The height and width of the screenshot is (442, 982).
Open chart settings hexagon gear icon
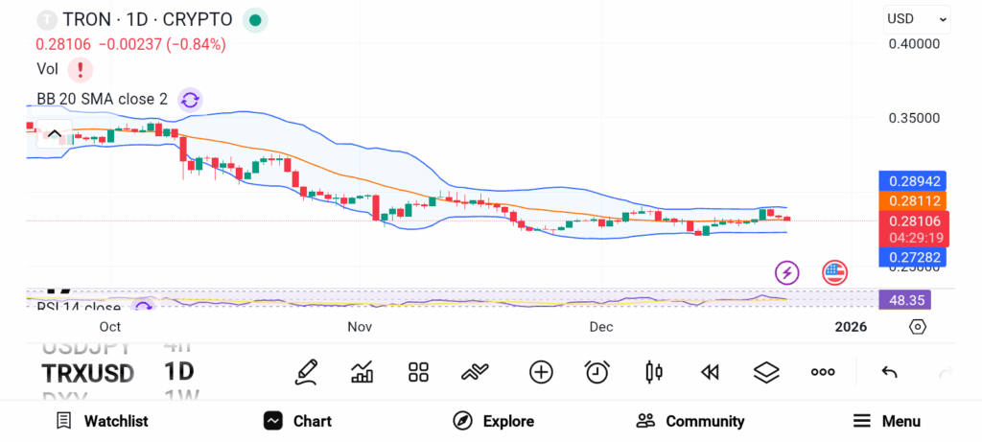click(x=918, y=327)
